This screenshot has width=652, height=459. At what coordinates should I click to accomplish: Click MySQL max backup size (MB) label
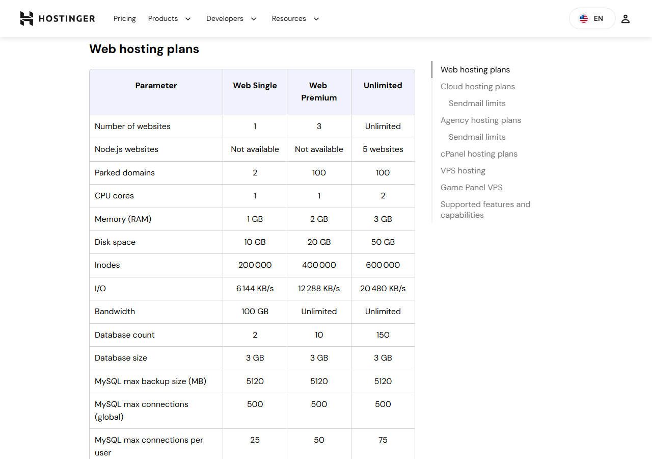tap(150, 381)
